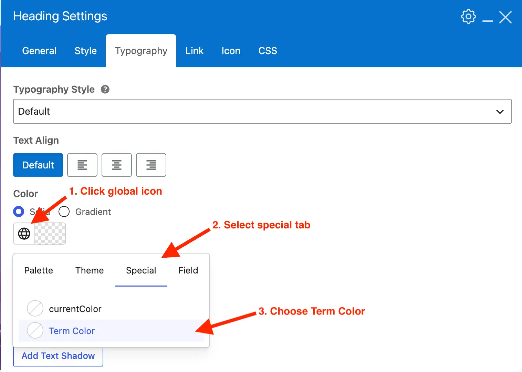Select the Gradient radio button
This screenshot has height=372, width=522.
[64, 211]
